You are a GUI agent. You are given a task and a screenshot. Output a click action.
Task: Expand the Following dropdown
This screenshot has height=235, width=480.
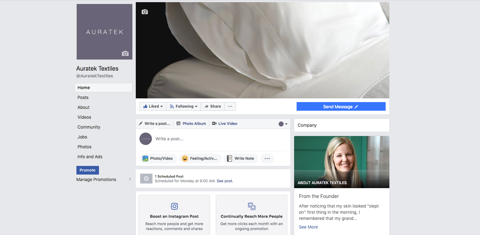point(183,106)
